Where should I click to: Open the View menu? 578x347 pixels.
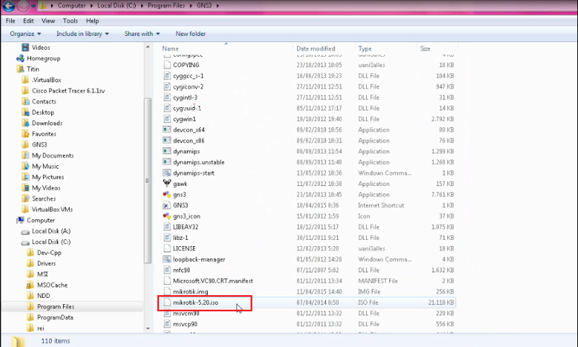(48, 21)
